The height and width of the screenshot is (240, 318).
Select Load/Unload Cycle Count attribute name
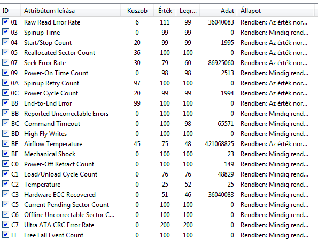click(x=61, y=174)
